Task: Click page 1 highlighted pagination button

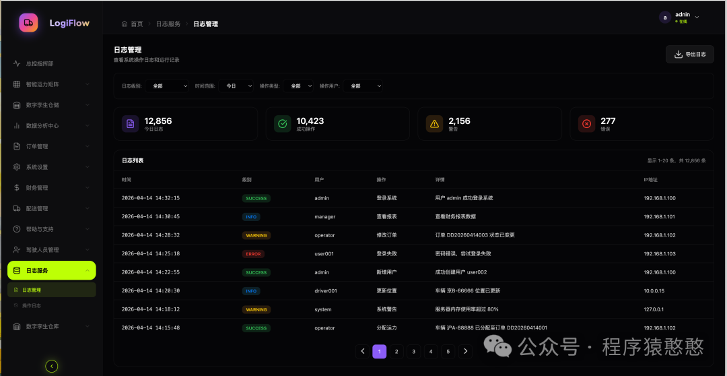Action: point(379,351)
